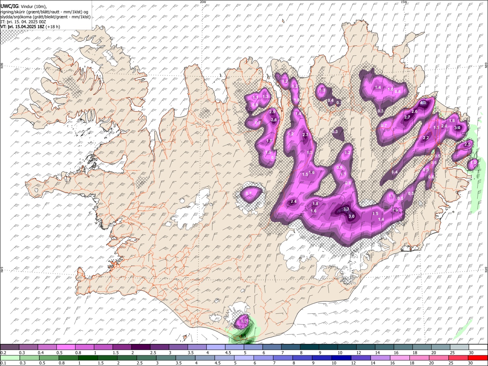The width and height of the screenshot is (488, 366).
Task: Pick the light lavender 4 swatch in top legend row
Action: click(x=215, y=347)
